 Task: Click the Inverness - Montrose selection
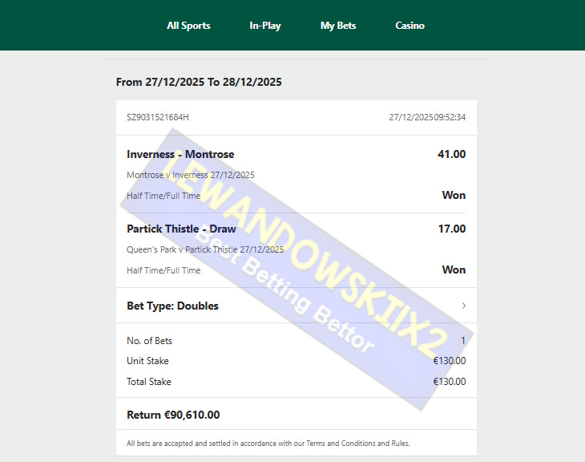point(180,154)
